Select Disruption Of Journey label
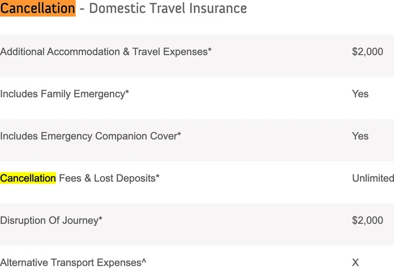Viewport: 394px width, 268px height. point(49,220)
